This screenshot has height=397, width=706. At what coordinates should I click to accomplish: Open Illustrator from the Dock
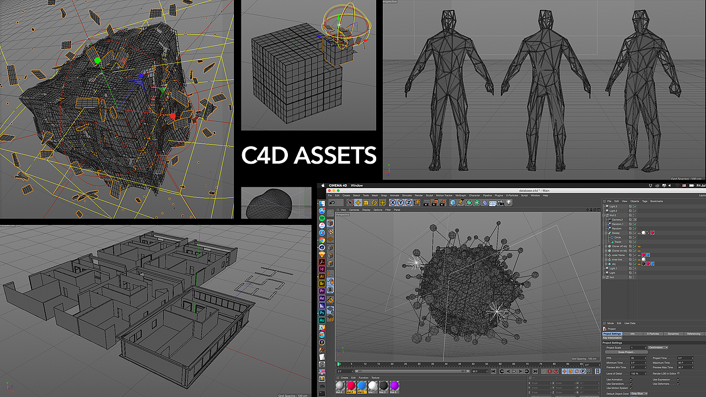click(x=322, y=276)
